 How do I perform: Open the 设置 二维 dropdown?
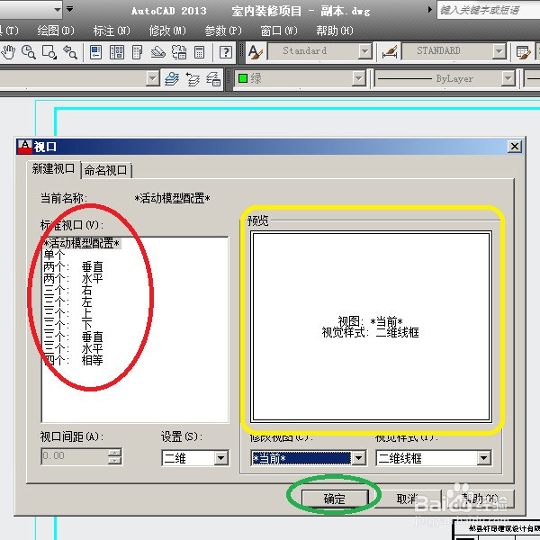click(x=221, y=458)
